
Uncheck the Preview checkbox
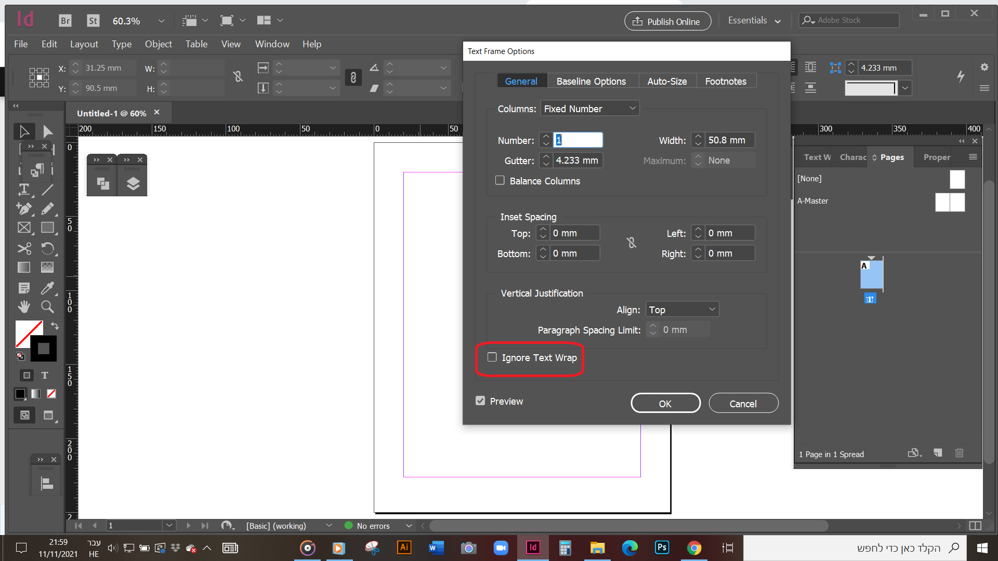pos(480,401)
